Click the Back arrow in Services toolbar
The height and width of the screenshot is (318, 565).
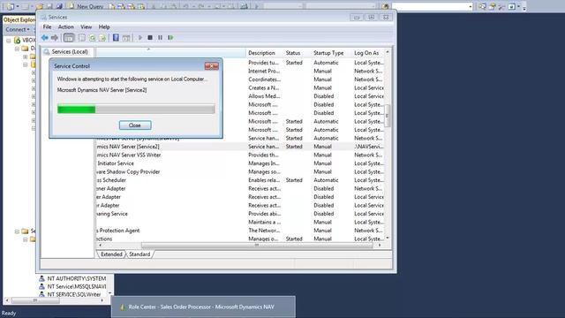point(45,37)
